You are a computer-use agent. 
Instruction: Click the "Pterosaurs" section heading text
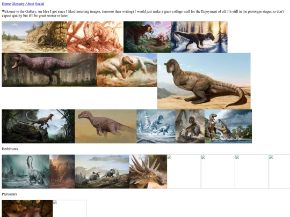tap(10, 194)
